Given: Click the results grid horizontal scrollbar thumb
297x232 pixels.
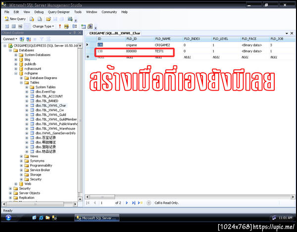Looking at the screenshot, I should tap(102, 197).
